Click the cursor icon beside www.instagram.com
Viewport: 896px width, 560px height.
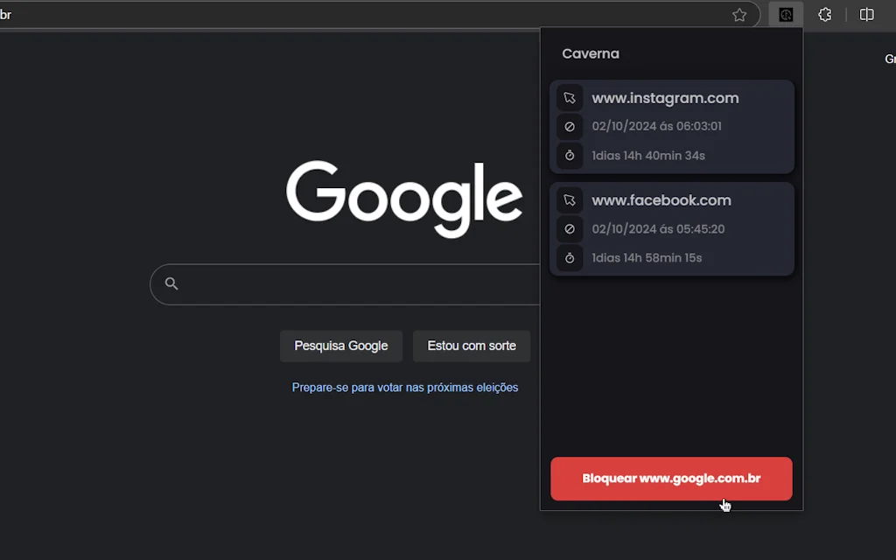coord(570,98)
